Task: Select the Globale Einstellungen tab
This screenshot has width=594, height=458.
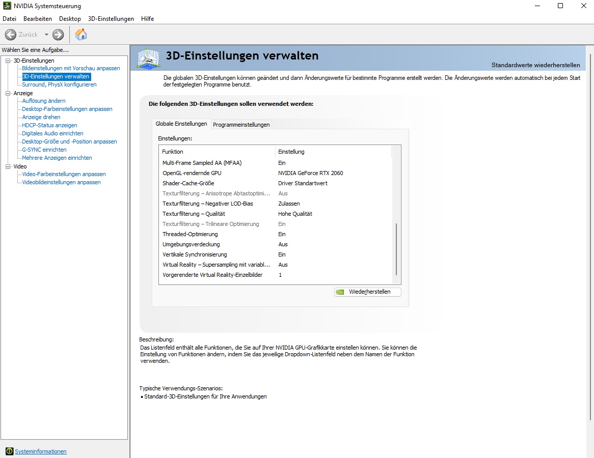Action: click(x=181, y=124)
